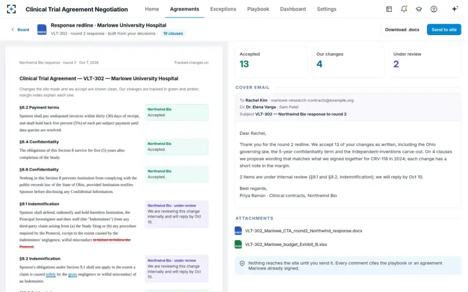Open the layout panel icon in header

[x=389, y=9]
